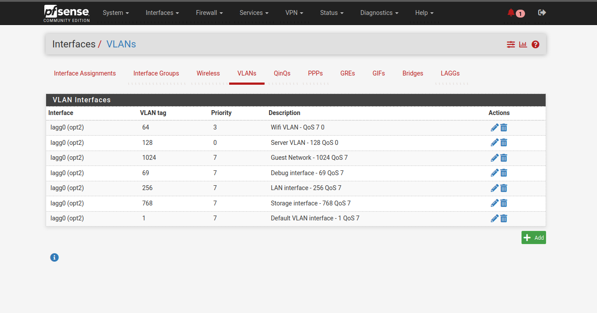Open the help question mark icon
Image resolution: width=597 pixels, height=313 pixels.
coord(535,44)
